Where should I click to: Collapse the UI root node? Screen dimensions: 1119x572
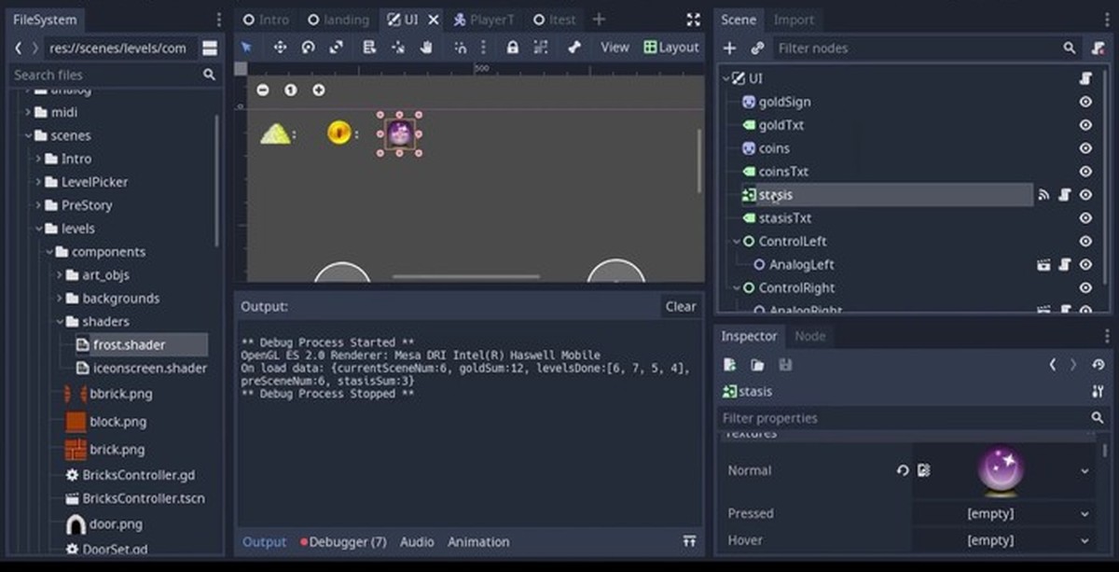725,78
